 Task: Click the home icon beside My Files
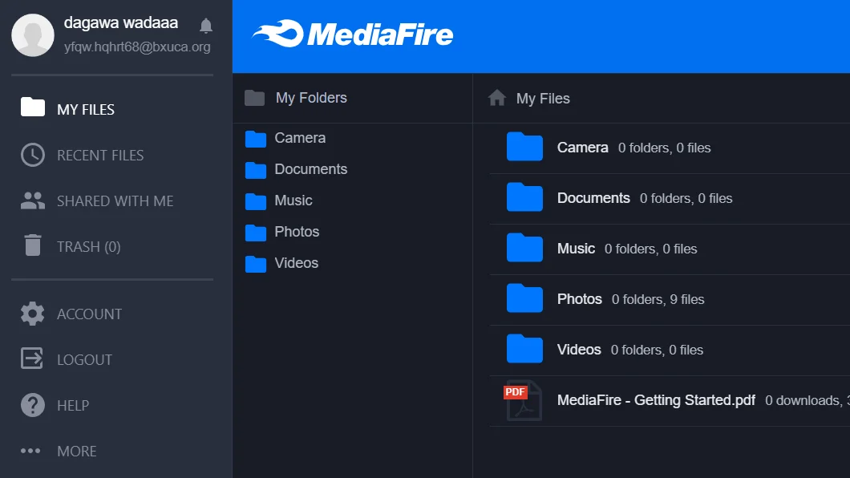(x=497, y=98)
